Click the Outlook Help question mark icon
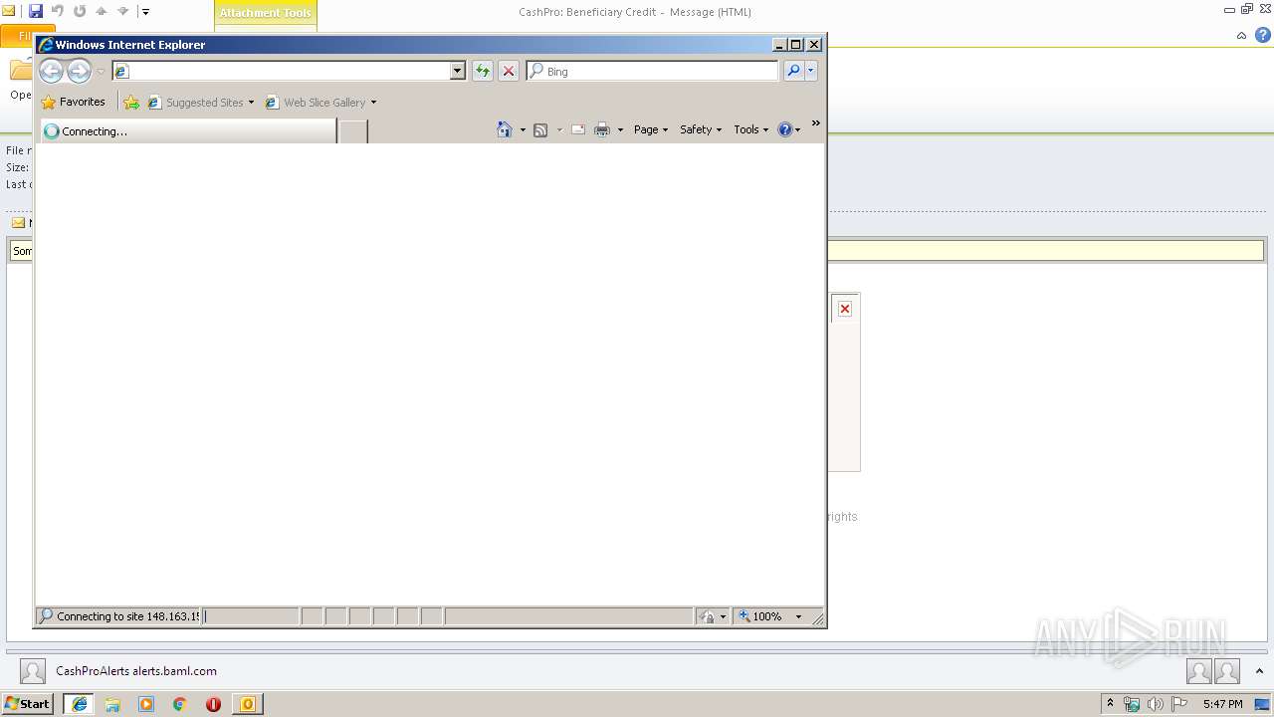This screenshot has width=1274, height=717. [1263, 35]
